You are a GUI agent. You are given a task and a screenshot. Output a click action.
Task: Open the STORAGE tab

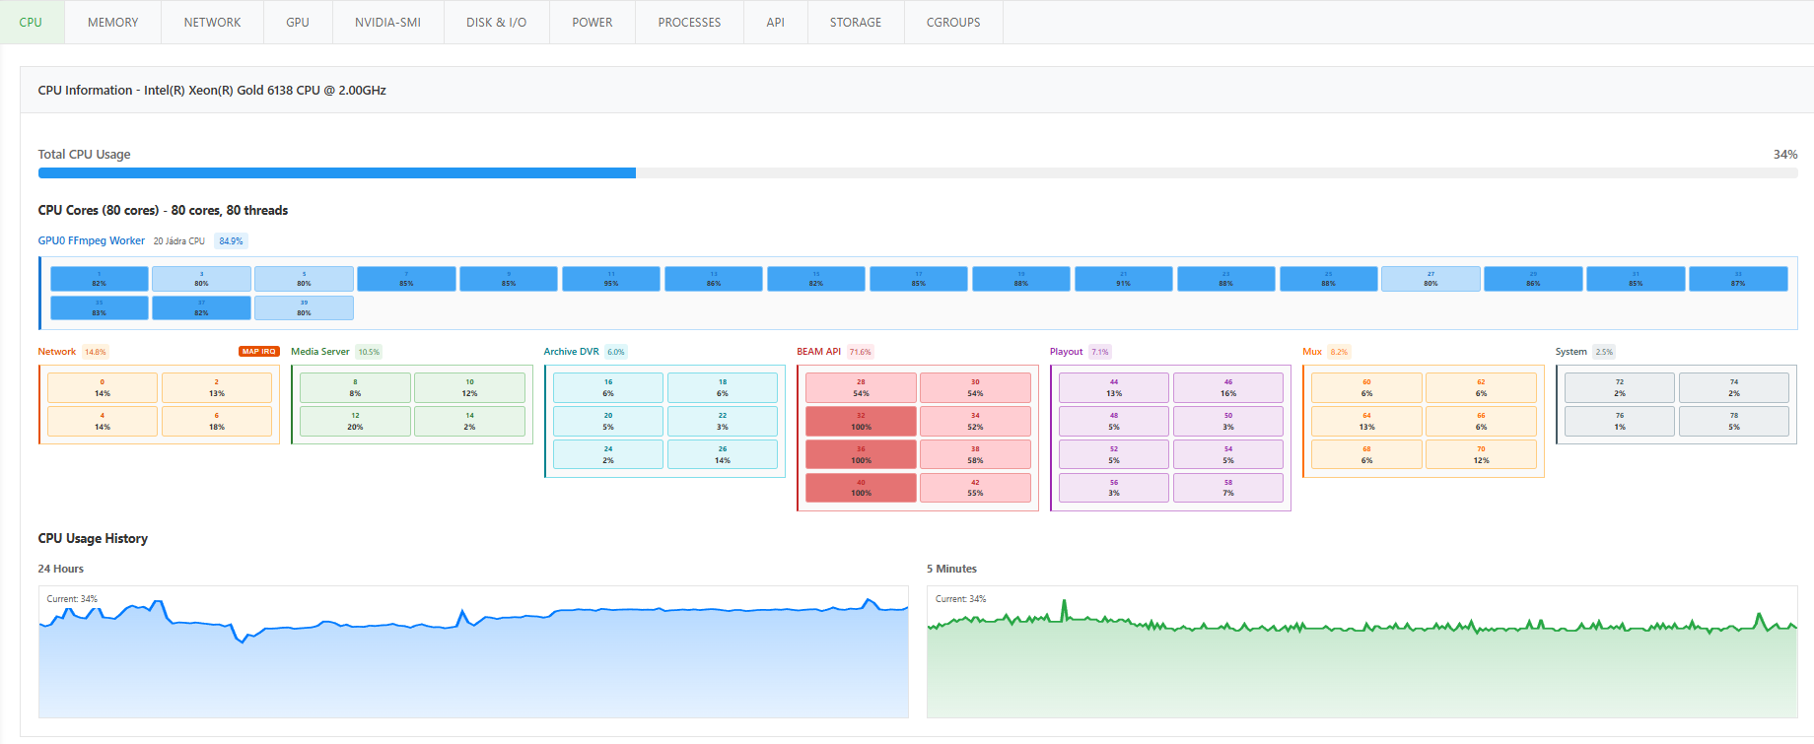click(856, 22)
